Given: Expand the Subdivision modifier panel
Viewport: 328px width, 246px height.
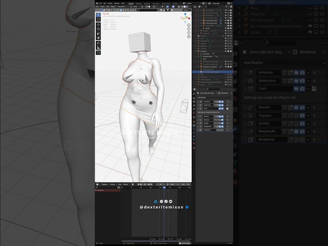Looking at the screenshot, I should tap(198, 105).
